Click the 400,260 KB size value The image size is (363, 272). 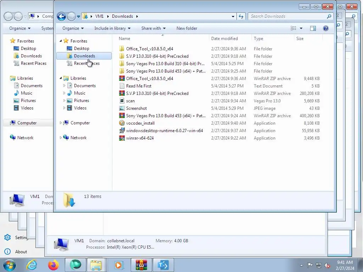309,116
